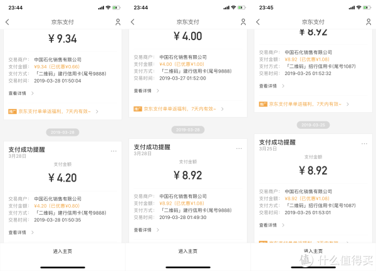Viewport: 376px width, 271px height.
Task: Click the transaction time 2019-03-28 01:50:35
Action: coord(58,220)
